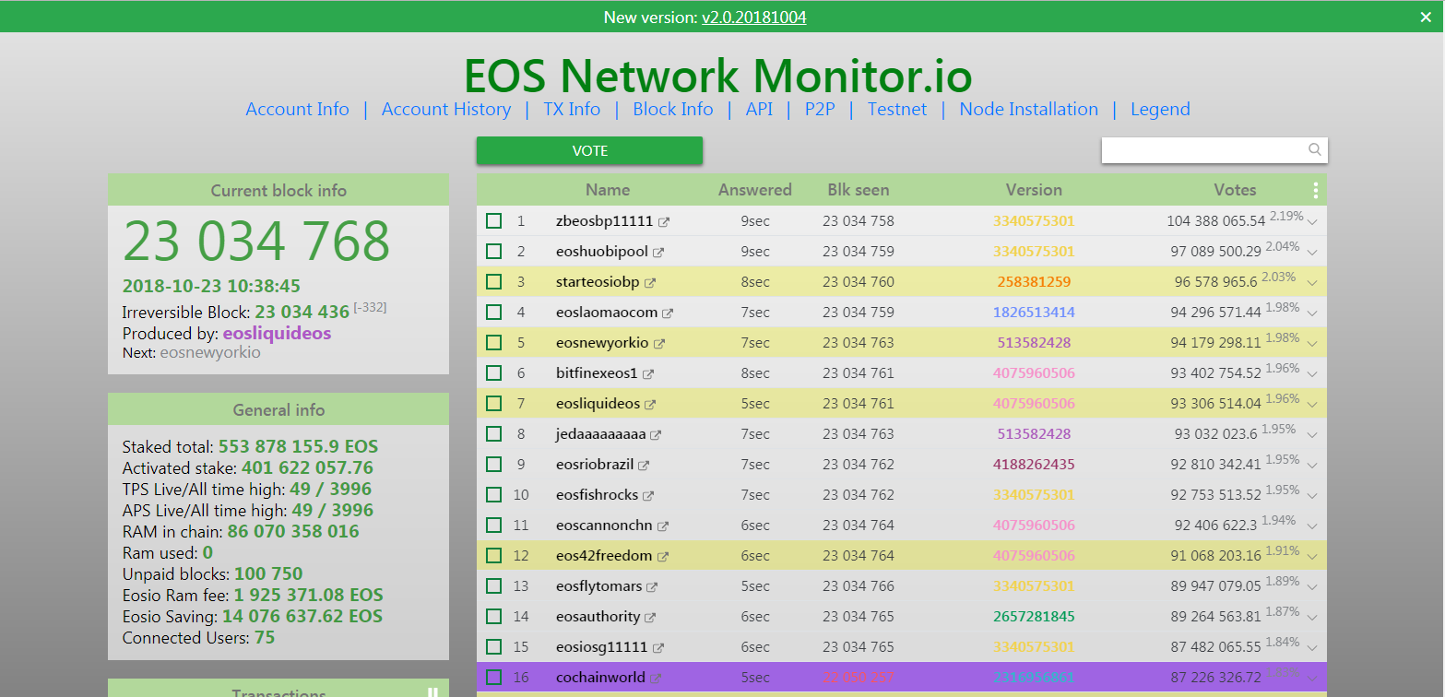This screenshot has height=697, width=1445.
Task: Close the new version banner
Action: [1426, 17]
